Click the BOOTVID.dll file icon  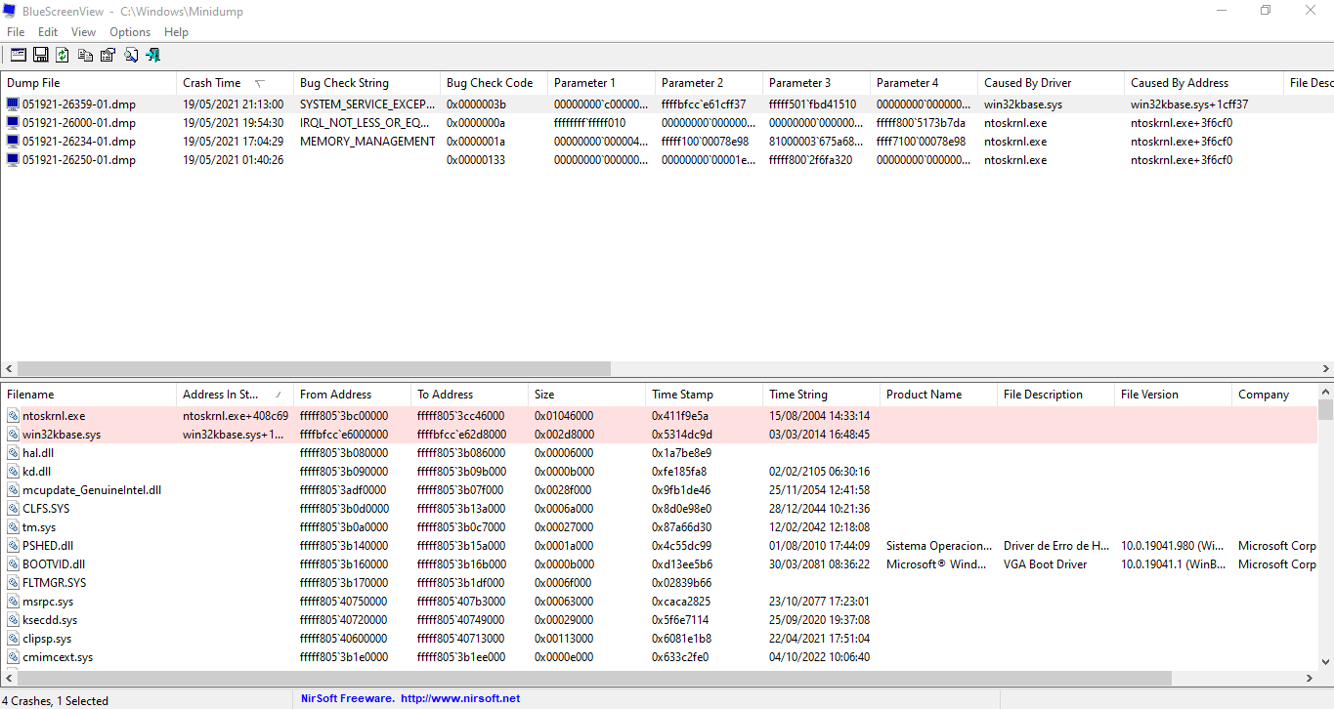coord(13,563)
